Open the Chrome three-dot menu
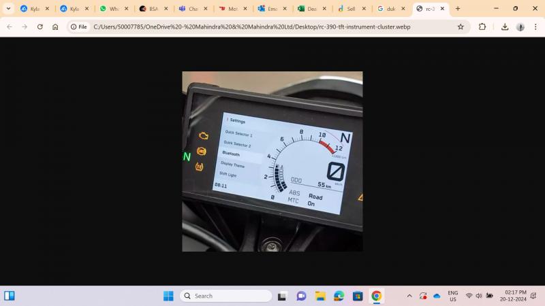Screen dimensions: 545x306 point(535,27)
